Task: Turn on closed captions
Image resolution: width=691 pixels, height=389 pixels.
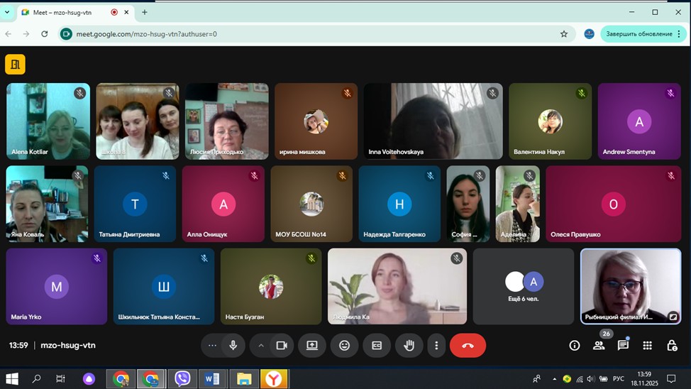Action: pyautogui.click(x=377, y=346)
